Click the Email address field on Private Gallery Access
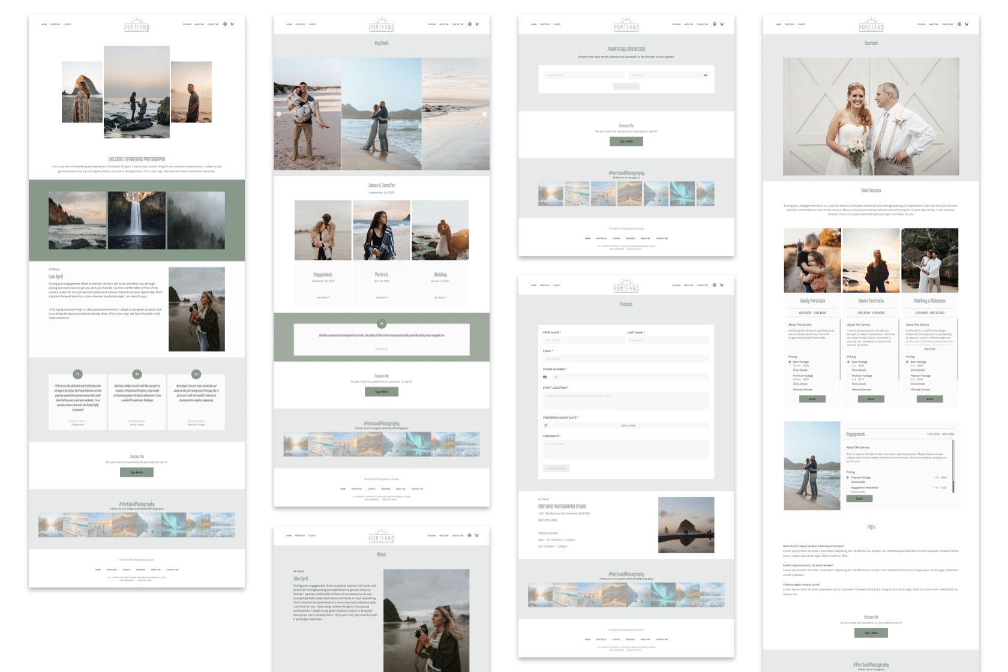This screenshot has width=1008, height=672. (x=583, y=74)
